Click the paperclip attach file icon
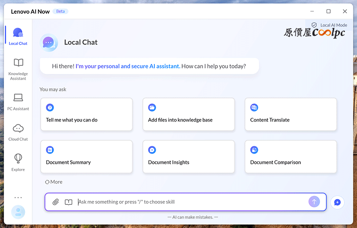Image resolution: width=357 pixels, height=228 pixels. [55, 202]
